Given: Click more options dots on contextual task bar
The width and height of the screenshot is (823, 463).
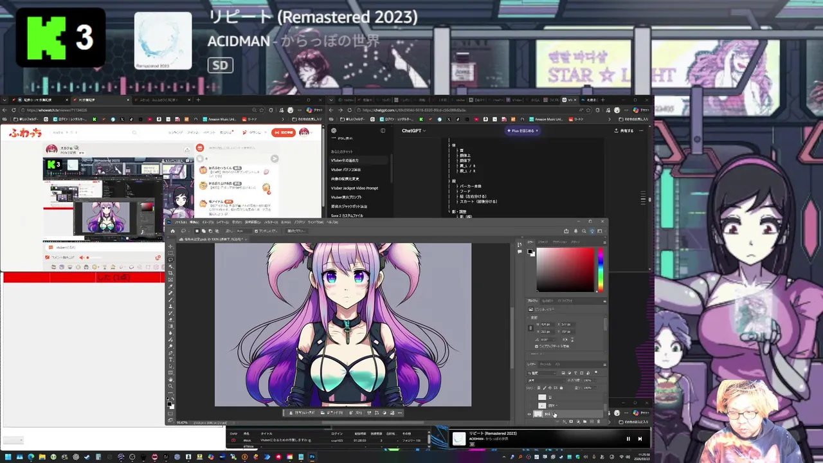Looking at the screenshot, I should pyautogui.click(x=400, y=413).
